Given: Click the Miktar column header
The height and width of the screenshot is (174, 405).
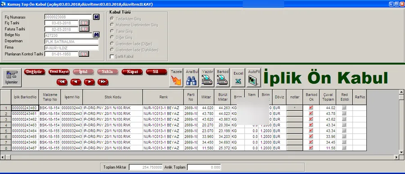Looking at the screenshot, I should click(x=206, y=97).
